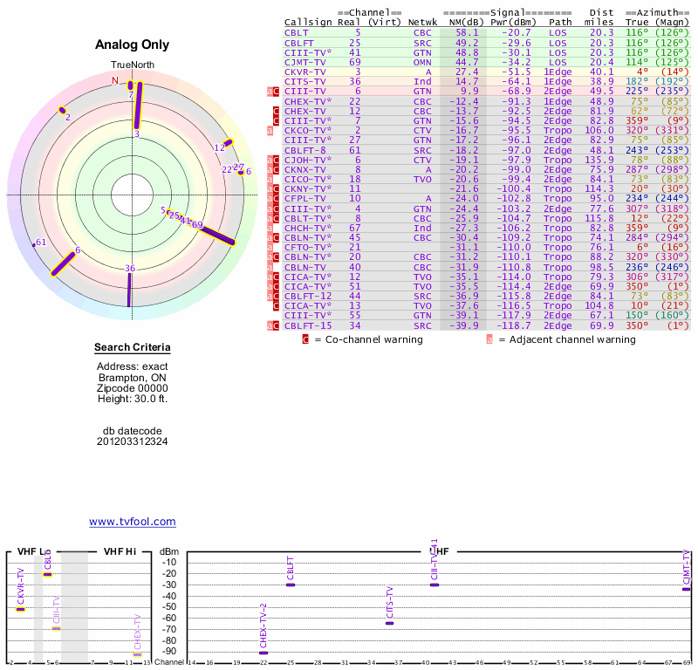This screenshot has height=670, width=698.
Task: Click the red N north marker on radar
Action: (x=114, y=81)
